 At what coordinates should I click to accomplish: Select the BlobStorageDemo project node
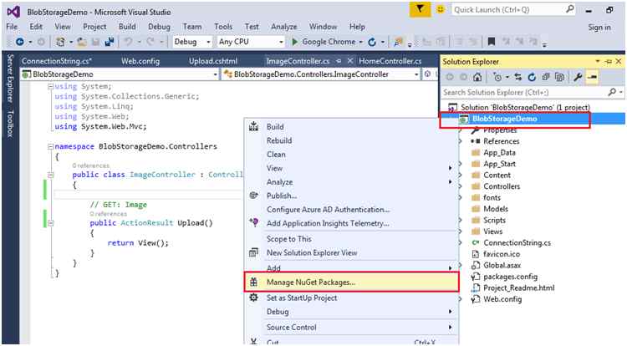click(x=505, y=119)
